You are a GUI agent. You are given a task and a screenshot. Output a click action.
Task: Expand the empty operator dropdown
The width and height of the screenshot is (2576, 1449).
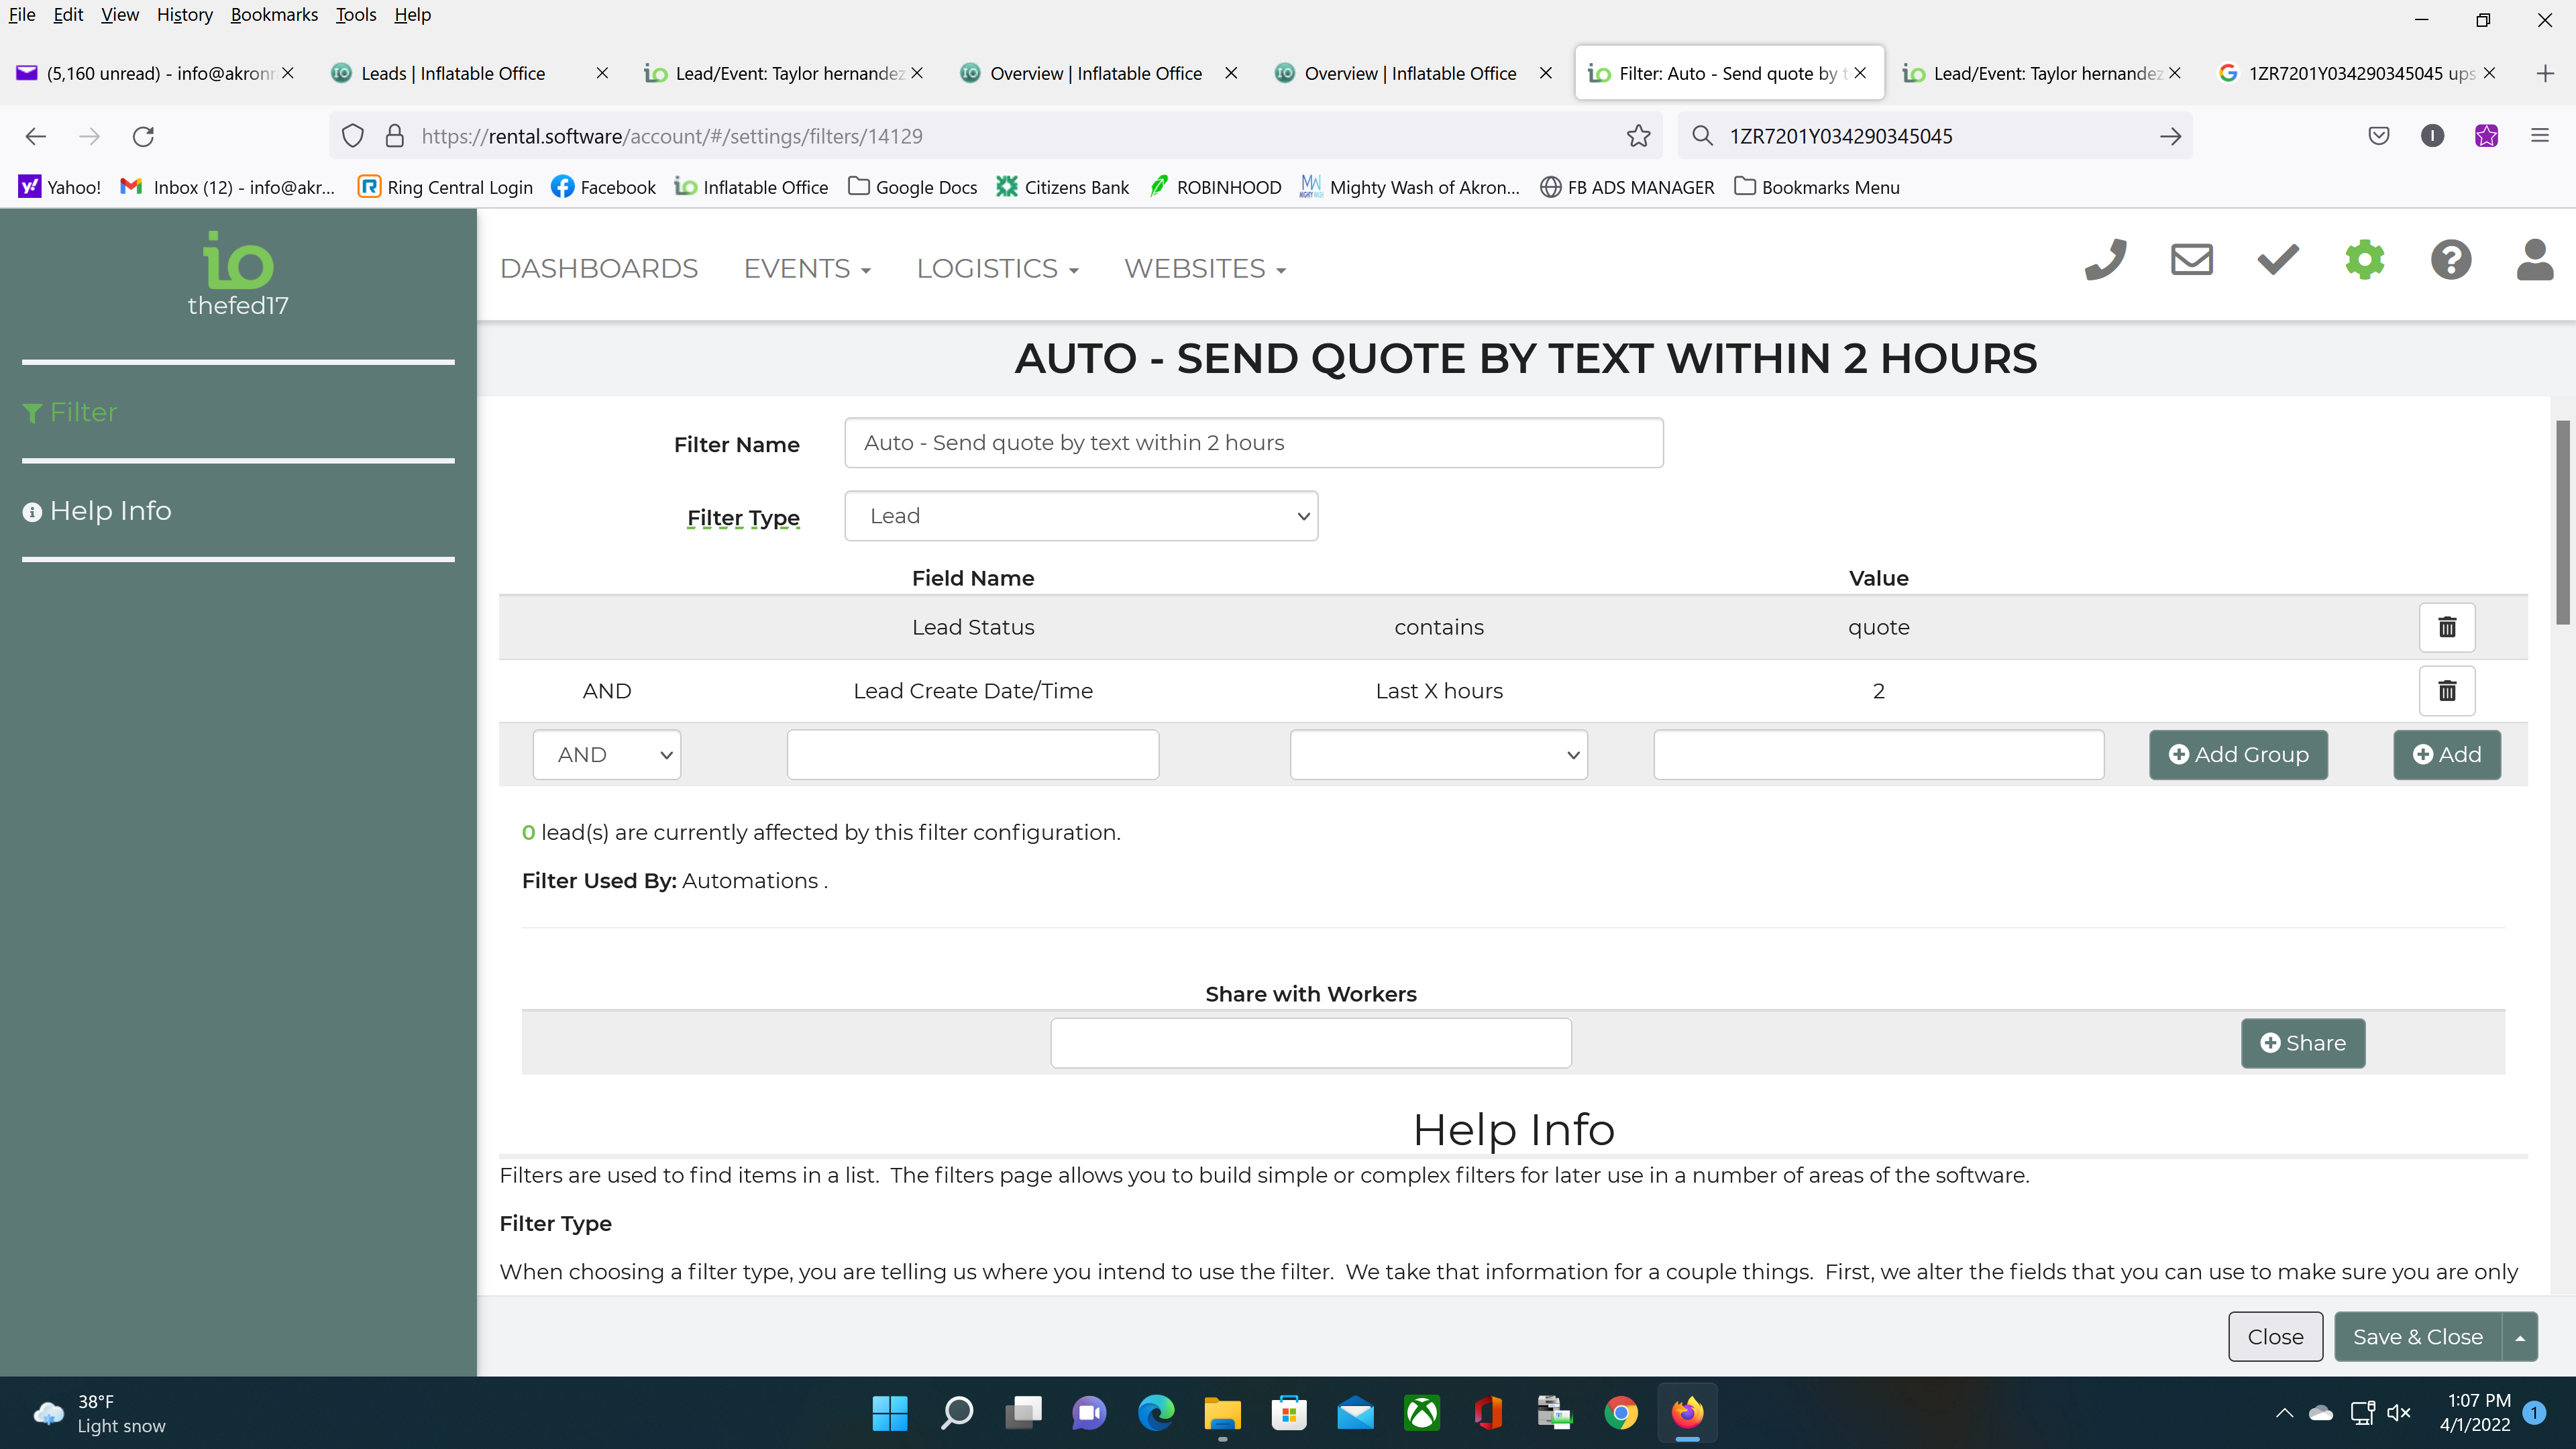click(1438, 755)
